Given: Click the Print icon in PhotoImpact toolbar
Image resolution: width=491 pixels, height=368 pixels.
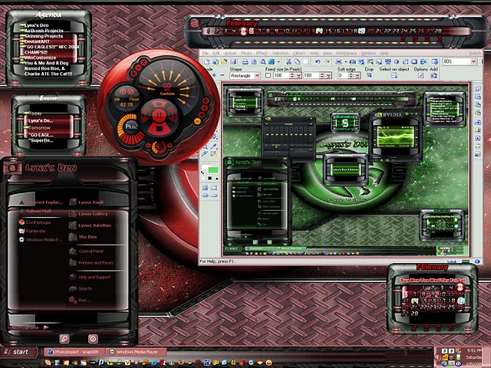Looking at the screenshot, I should 245,61.
